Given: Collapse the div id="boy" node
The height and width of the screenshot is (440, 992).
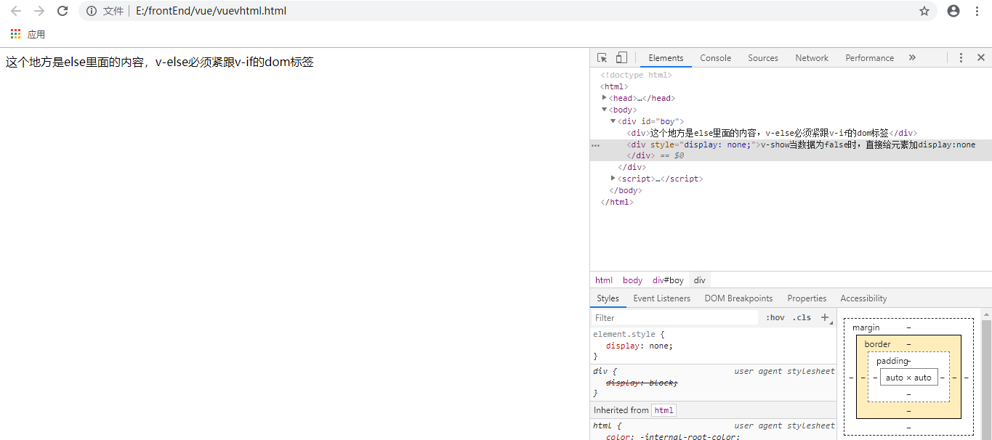Looking at the screenshot, I should pos(613,121).
